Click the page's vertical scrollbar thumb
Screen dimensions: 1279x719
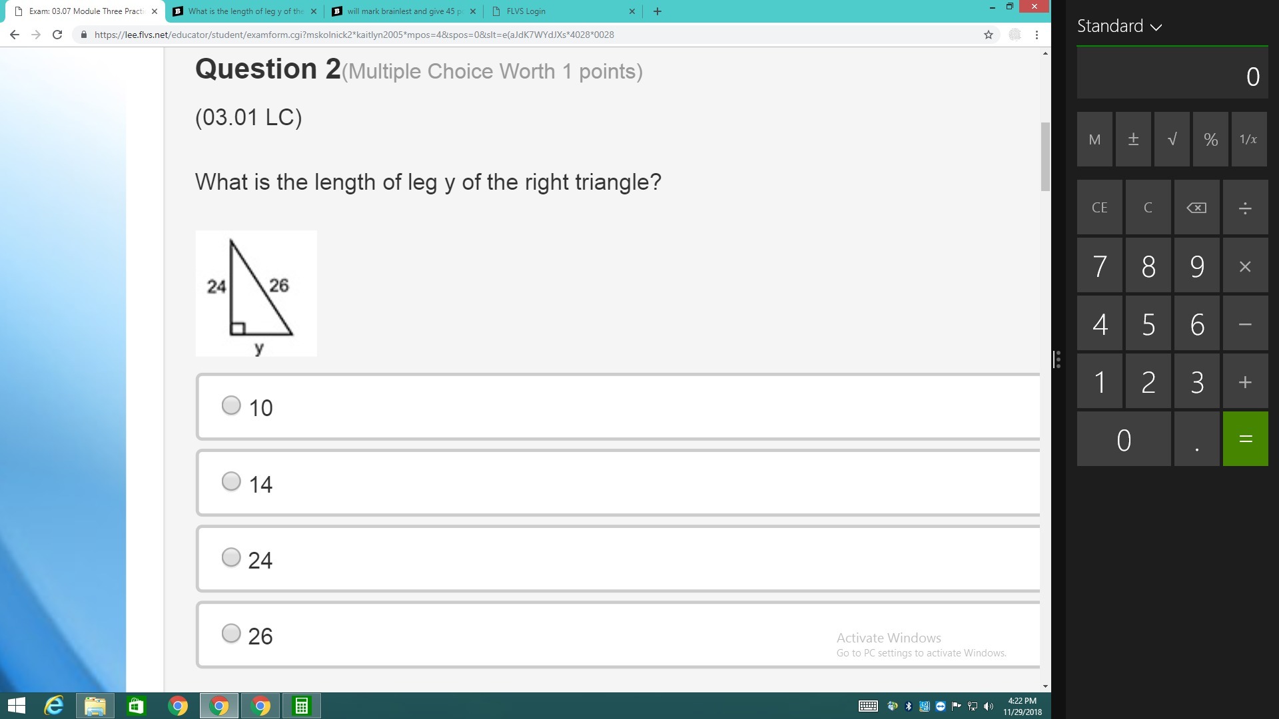pos(1045,156)
